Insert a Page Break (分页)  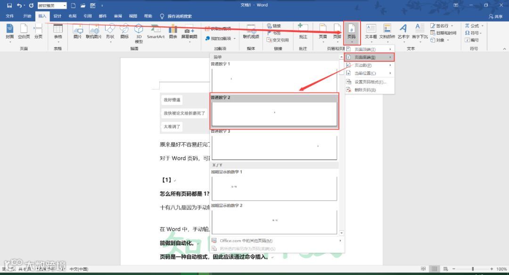(38, 32)
